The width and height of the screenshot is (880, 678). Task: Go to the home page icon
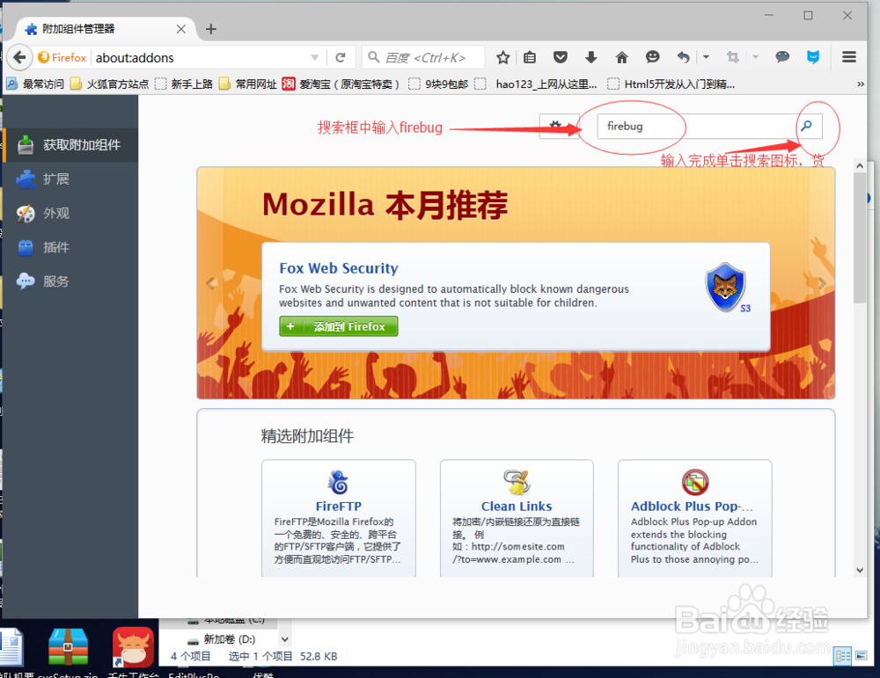point(621,57)
